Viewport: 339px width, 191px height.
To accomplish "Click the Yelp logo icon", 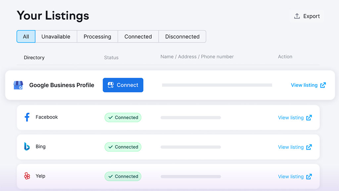I will [27, 176].
